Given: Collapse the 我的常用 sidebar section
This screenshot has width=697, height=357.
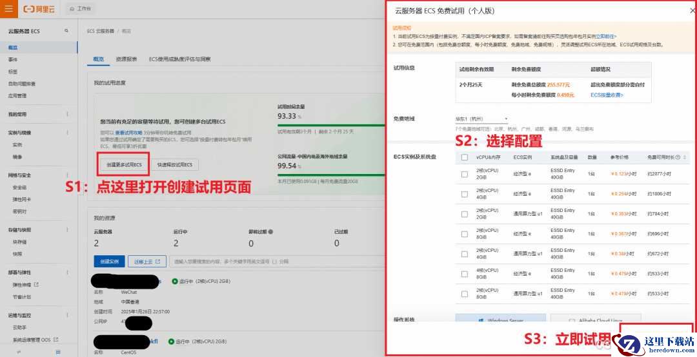Looking at the screenshot, I should pos(68,114).
